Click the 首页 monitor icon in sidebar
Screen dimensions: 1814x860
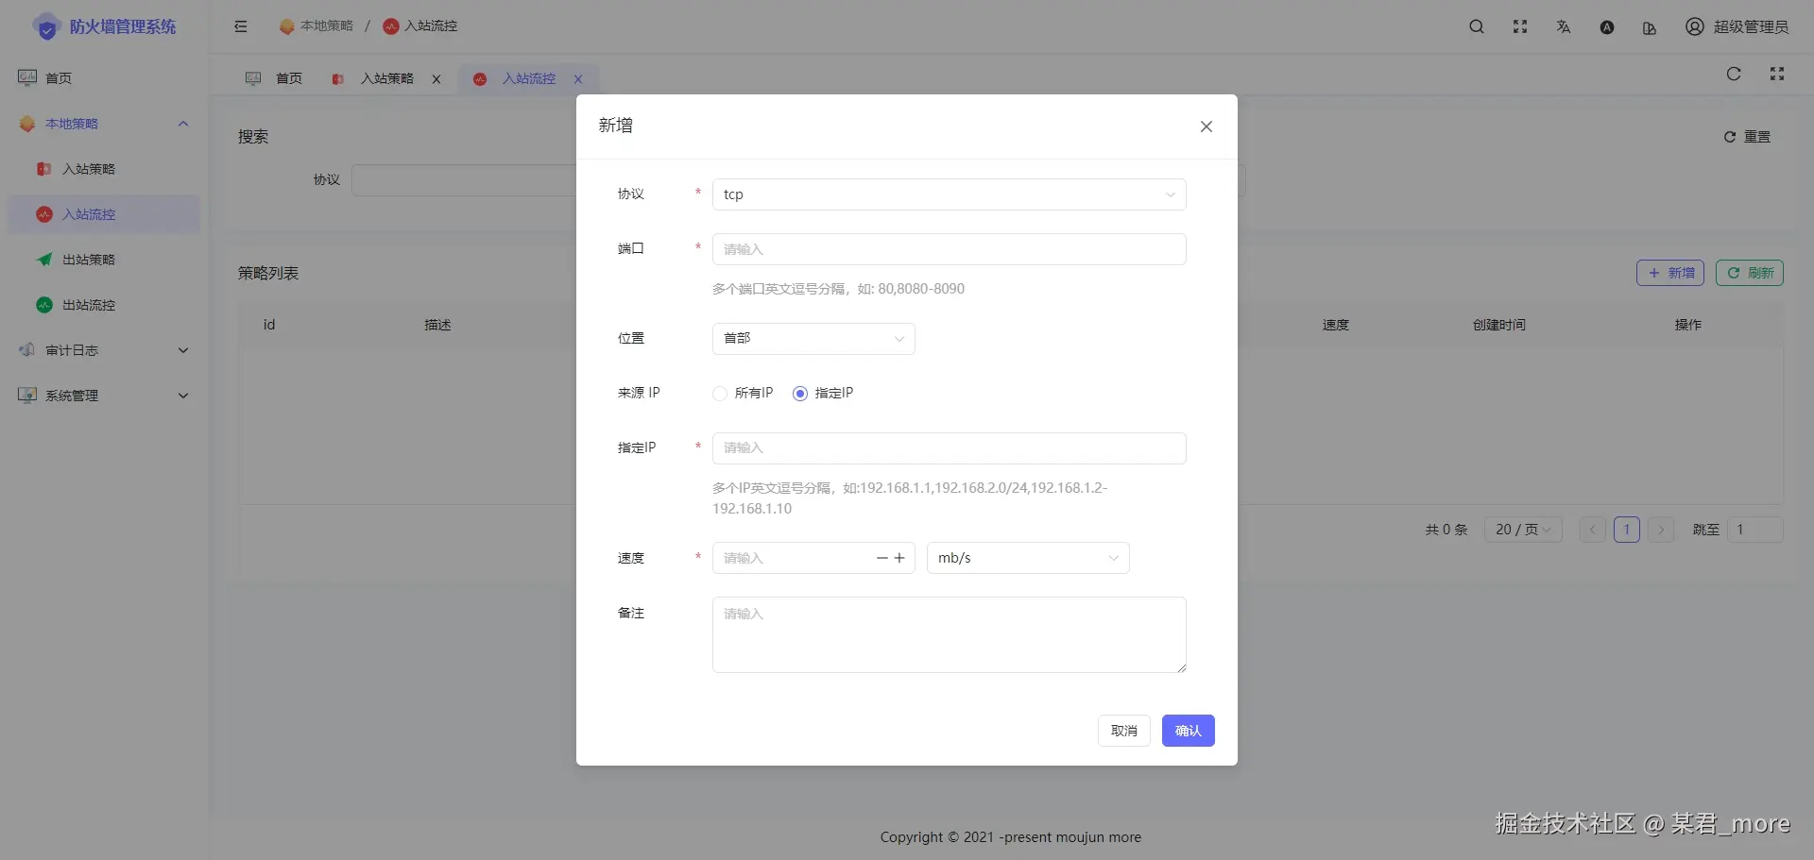[27, 77]
